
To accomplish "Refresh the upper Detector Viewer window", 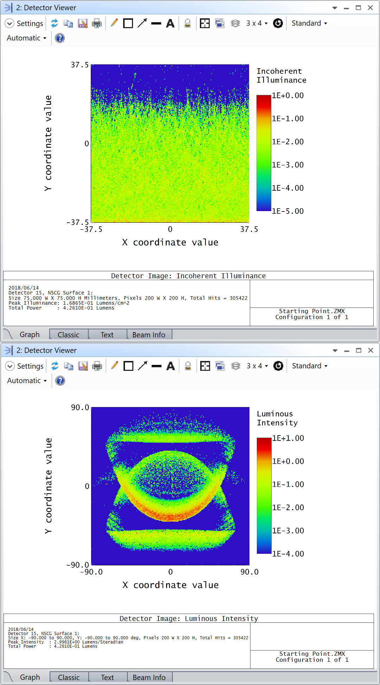I will [54, 23].
